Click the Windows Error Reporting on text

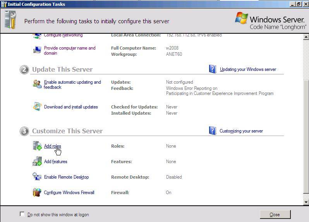[192, 88]
